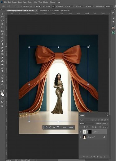Image resolution: width=116 pixels, height=161 pixels.
Task: Select the Lasso tool
Action: [2, 21]
